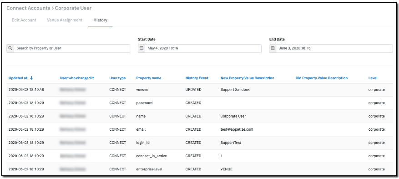Click the Support Sandbox value cell
399x179 pixels.
pos(235,90)
